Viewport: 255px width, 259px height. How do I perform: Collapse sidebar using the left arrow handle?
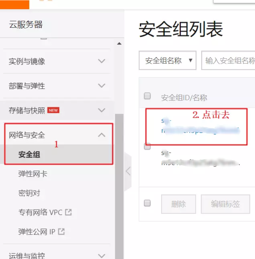click(128, 171)
